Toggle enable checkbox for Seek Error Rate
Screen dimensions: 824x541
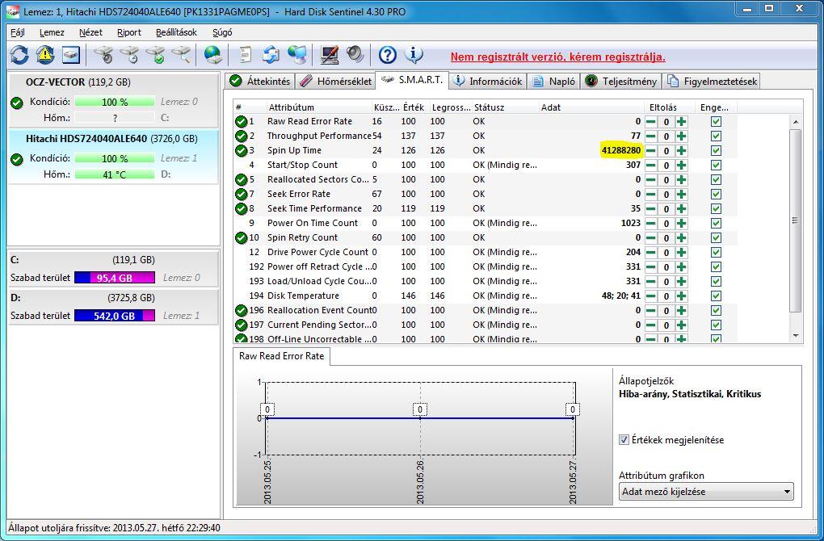(716, 195)
